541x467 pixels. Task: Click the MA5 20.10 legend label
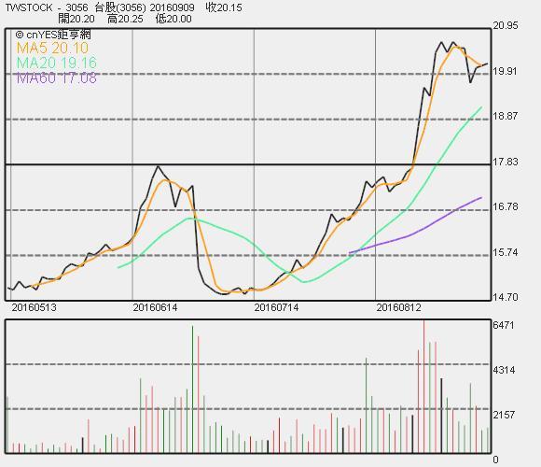52,48
